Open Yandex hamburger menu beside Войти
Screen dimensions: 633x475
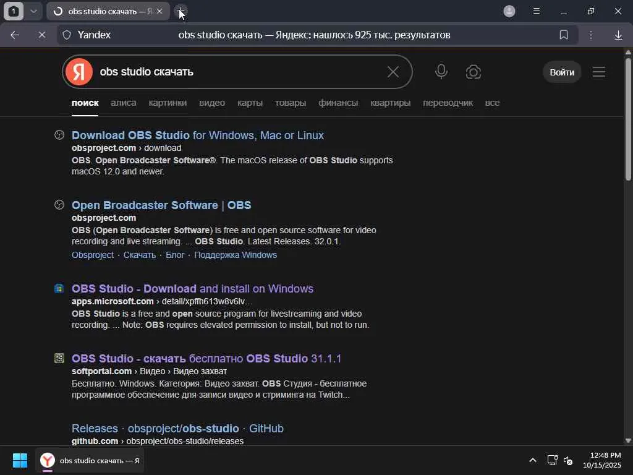point(598,72)
